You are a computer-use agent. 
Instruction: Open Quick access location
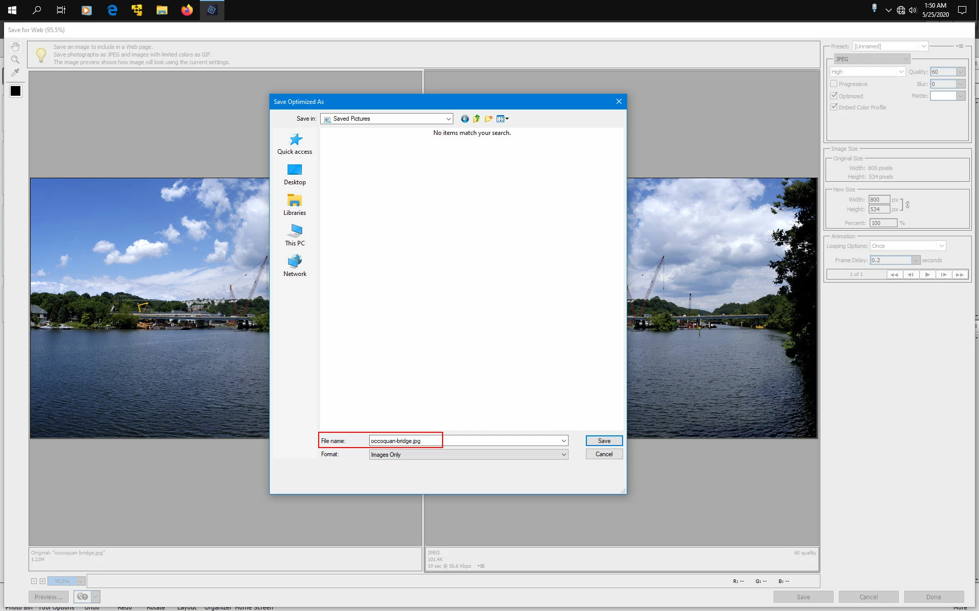pyautogui.click(x=295, y=144)
